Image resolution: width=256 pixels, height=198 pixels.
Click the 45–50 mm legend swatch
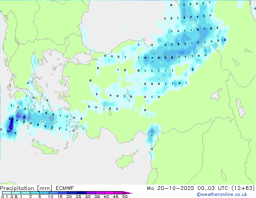click(119, 193)
